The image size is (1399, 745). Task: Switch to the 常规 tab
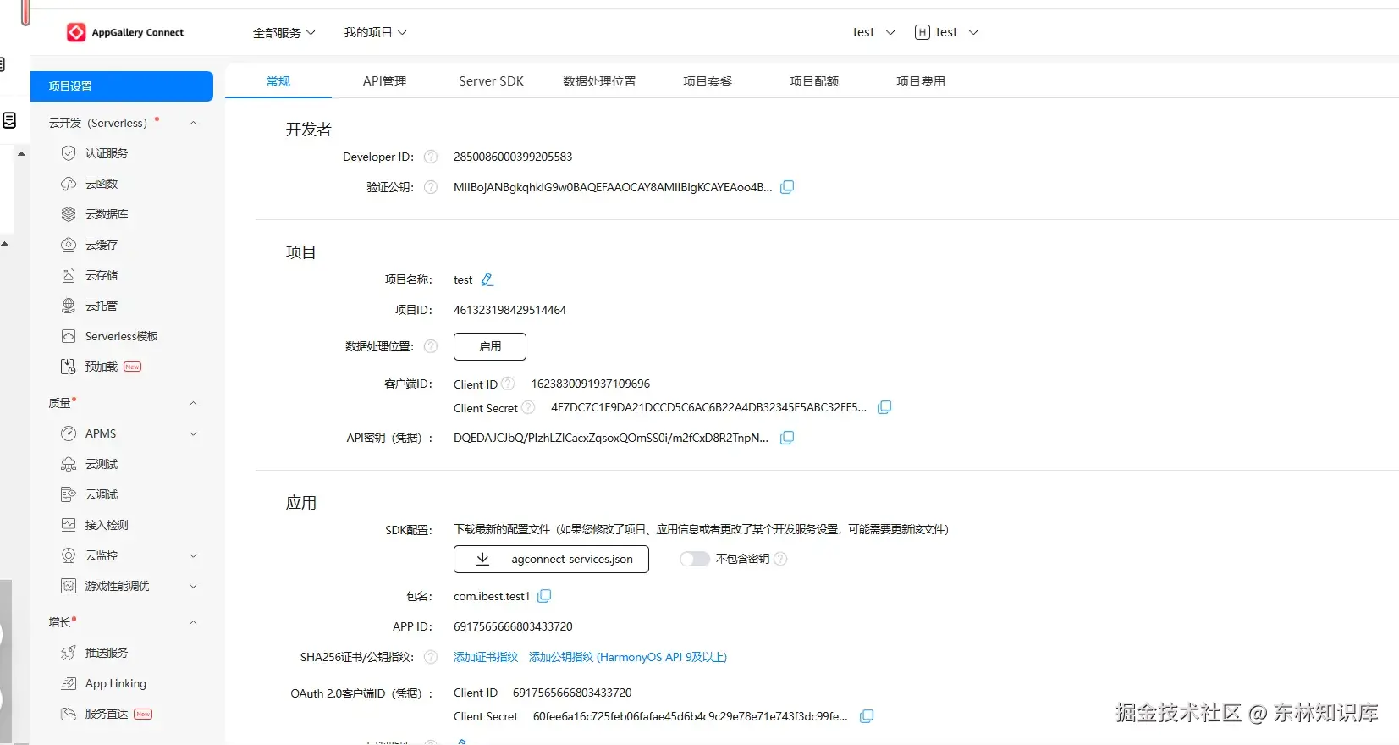pos(278,81)
